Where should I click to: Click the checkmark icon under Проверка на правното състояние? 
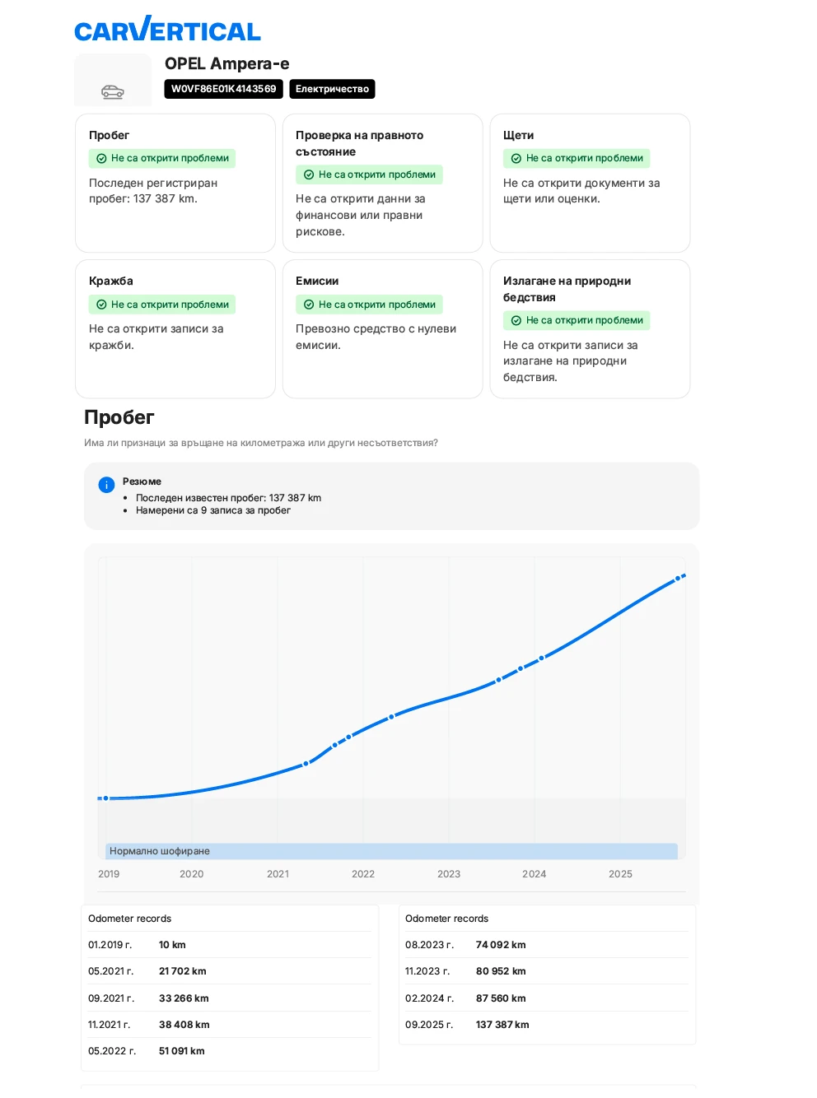(x=309, y=174)
